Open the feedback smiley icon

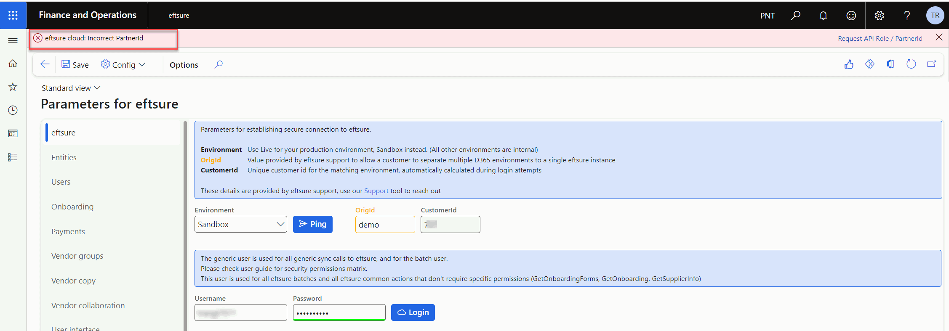pyautogui.click(x=851, y=16)
